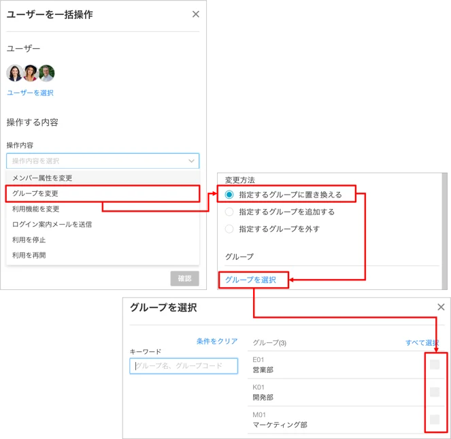Select 指定するグループに置き換える radio button
The image size is (451, 439).
click(x=229, y=195)
